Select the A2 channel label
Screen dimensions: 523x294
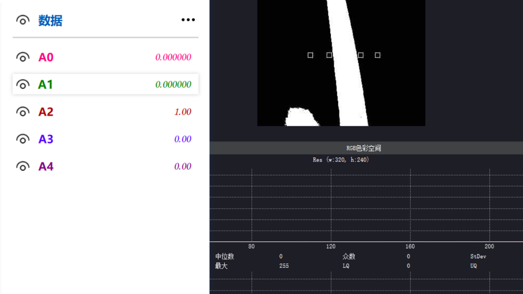point(46,112)
